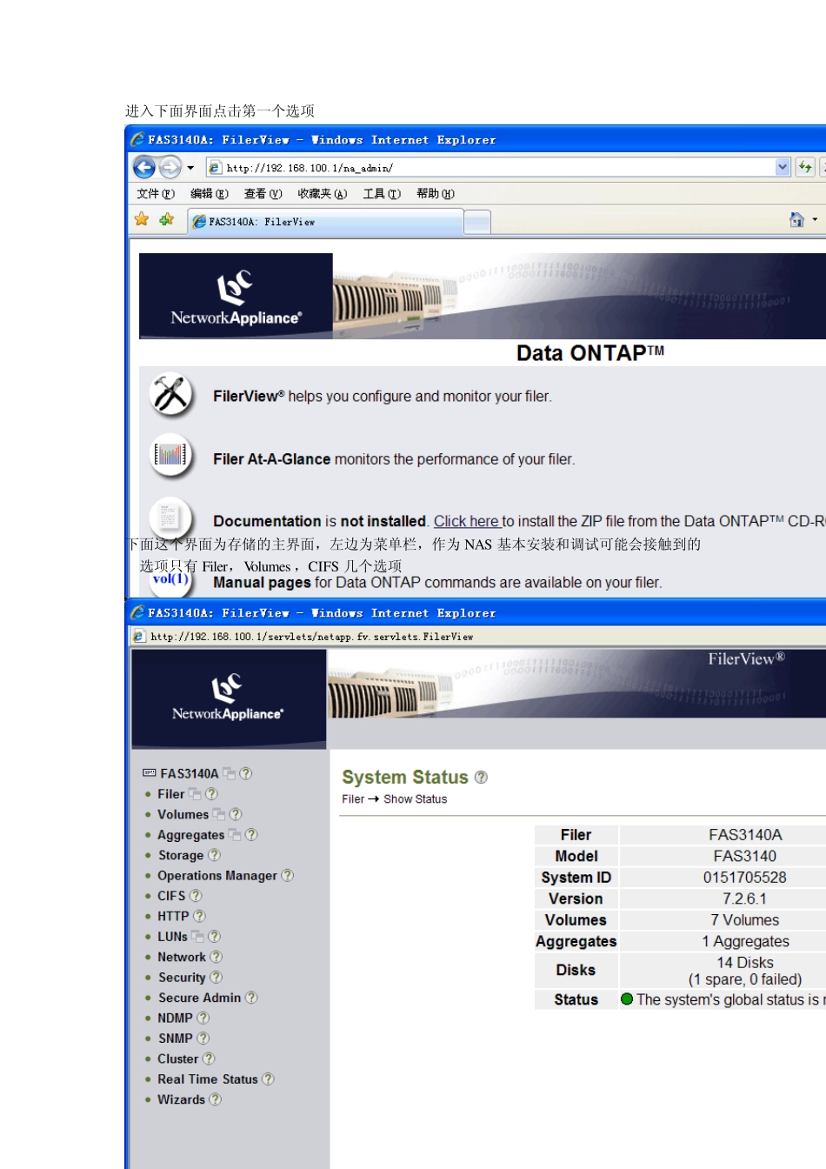The image size is (826, 1169).
Task: Click the Favorites star icon
Action: [142, 219]
